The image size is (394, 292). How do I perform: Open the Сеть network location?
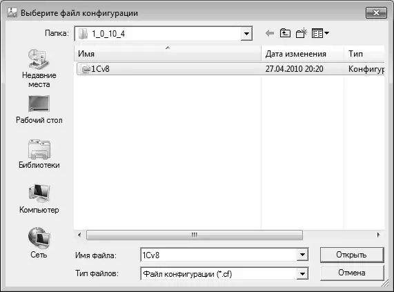coord(39,243)
